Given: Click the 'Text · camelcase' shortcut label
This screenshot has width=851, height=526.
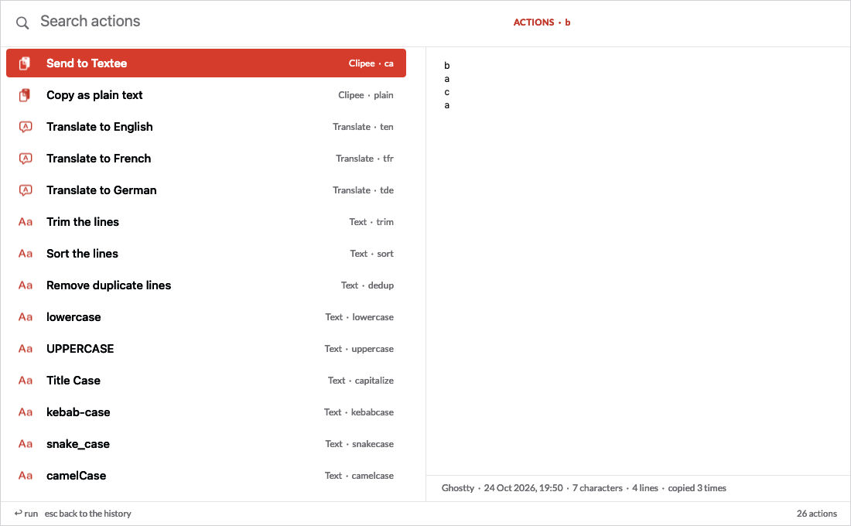Looking at the screenshot, I should tap(359, 476).
